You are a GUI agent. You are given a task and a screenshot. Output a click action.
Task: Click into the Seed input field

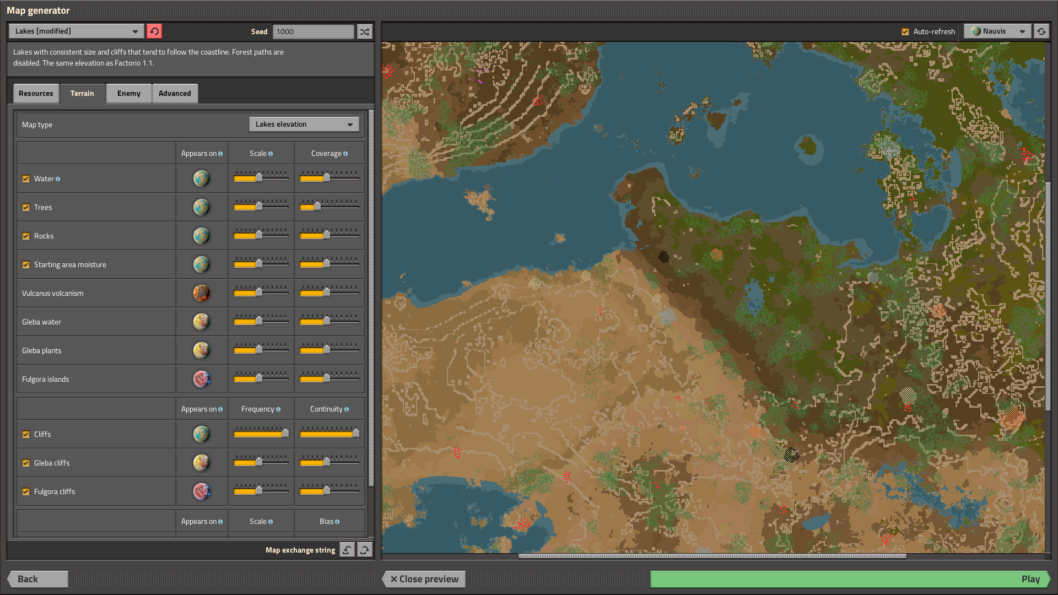[x=314, y=31]
